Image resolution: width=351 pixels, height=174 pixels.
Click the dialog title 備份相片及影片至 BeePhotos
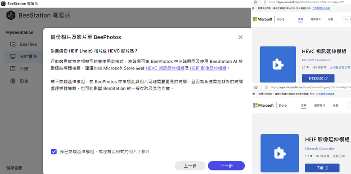(86, 37)
